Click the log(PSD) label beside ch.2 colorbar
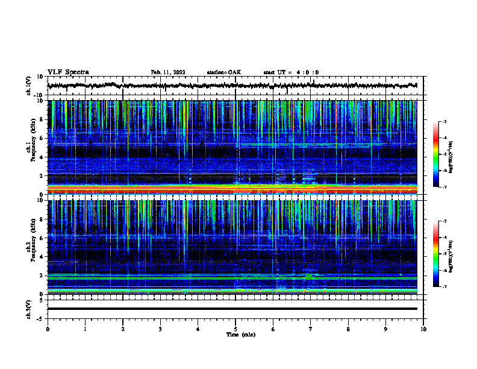477x369 pixels. [x=450, y=256]
